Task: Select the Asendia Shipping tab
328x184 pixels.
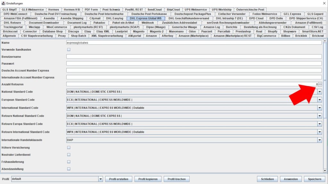Action: coord(72,19)
